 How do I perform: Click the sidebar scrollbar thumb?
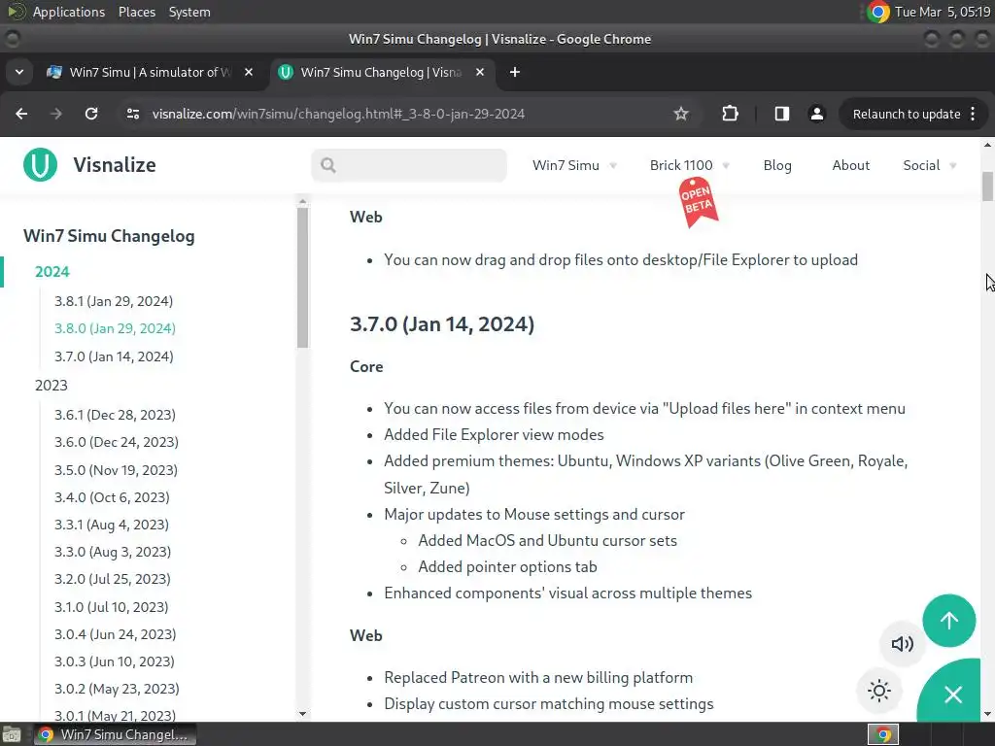point(303,278)
